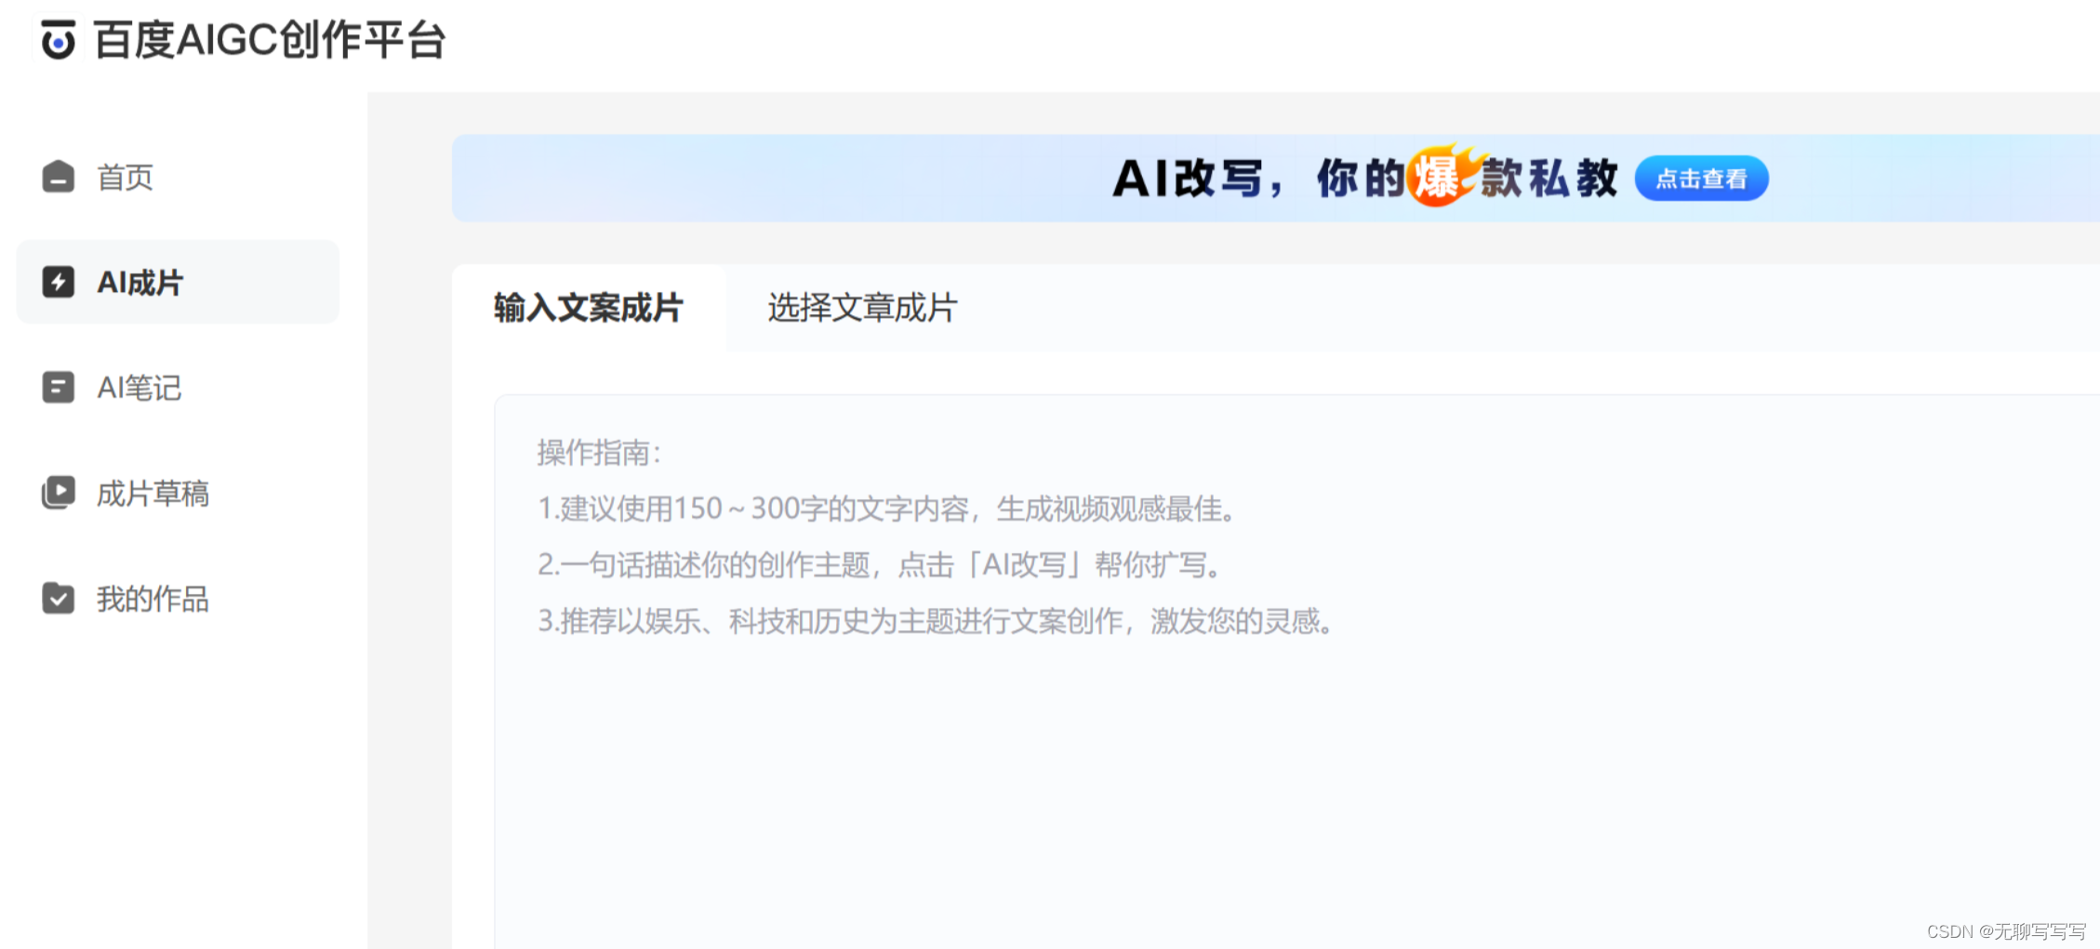Image resolution: width=2100 pixels, height=949 pixels.
Task: Click the 百度AIGC创作平台 title text
Action: click(x=270, y=40)
